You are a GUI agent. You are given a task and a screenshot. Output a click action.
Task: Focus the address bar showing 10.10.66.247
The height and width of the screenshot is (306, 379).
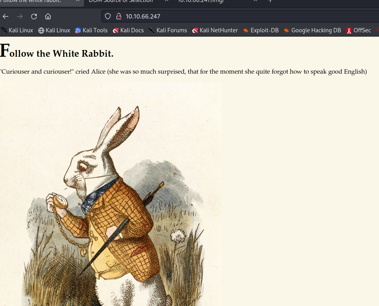240,17
